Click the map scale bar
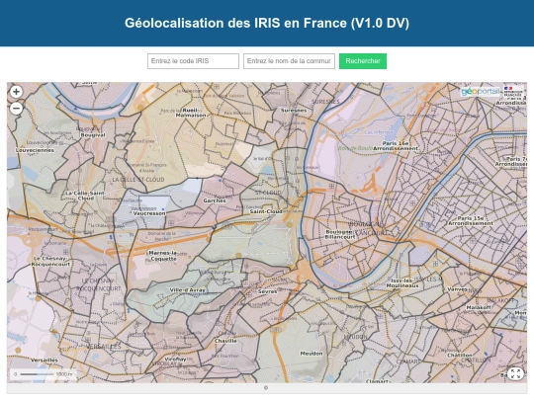Screen dimensions: 534x400 [x=43, y=374]
